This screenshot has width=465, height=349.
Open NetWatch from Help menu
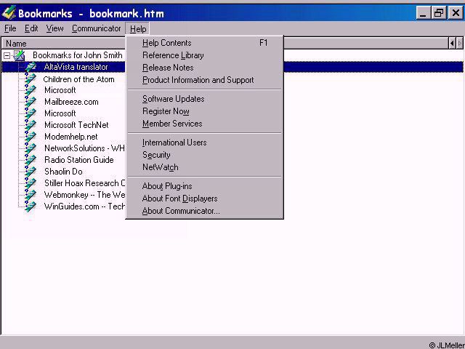(x=205, y=167)
